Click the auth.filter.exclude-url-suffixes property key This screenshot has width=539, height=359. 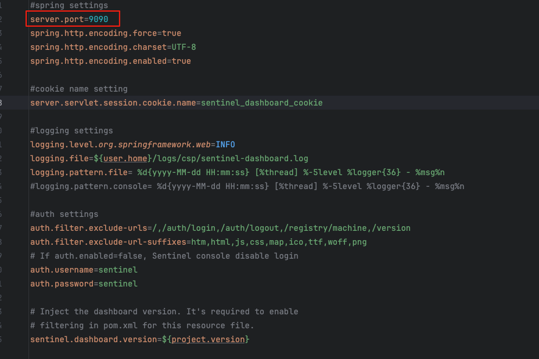coord(108,242)
